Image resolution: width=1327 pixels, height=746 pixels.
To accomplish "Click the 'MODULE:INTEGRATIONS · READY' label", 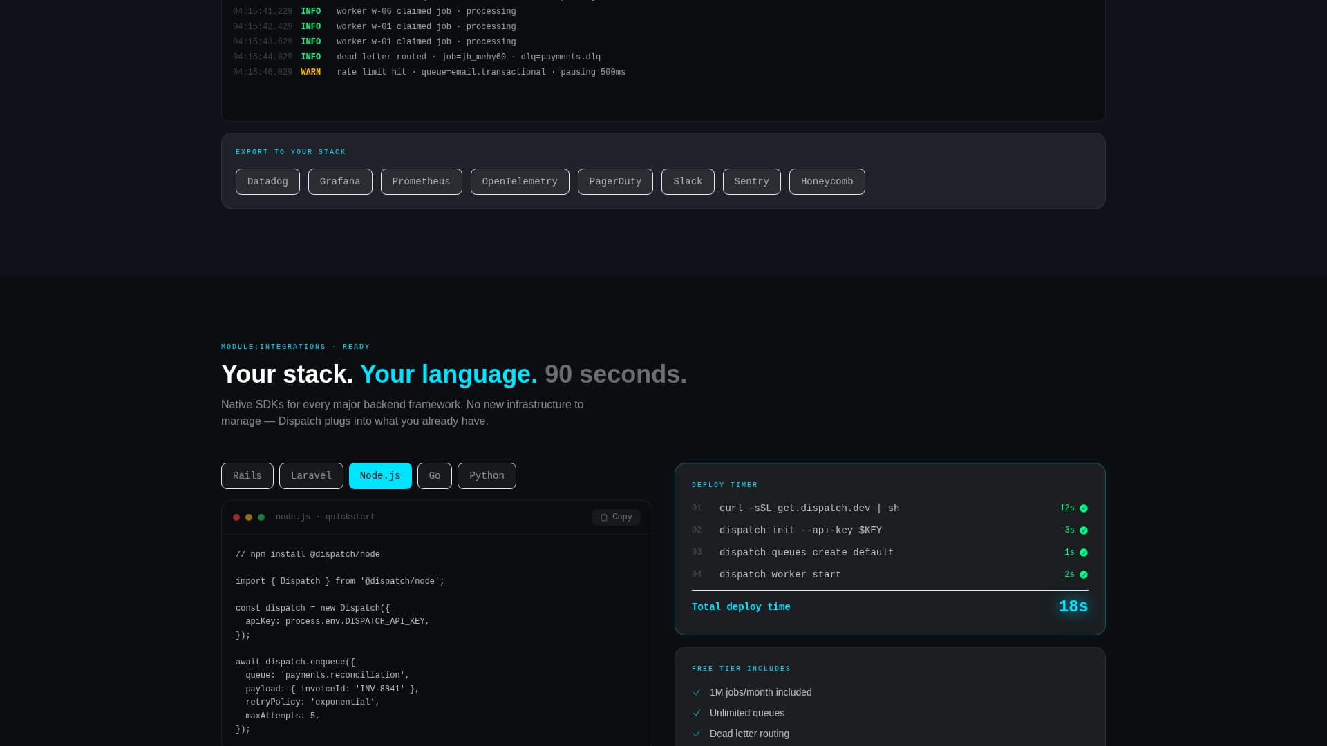I will pyautogui.click(x=296, y=347).
